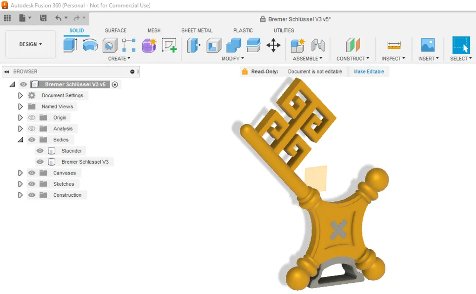Image resolution: width=476 pixels, height=294 pixels.
Task: Select the Extrude tool
Action: tap(71, 45)
